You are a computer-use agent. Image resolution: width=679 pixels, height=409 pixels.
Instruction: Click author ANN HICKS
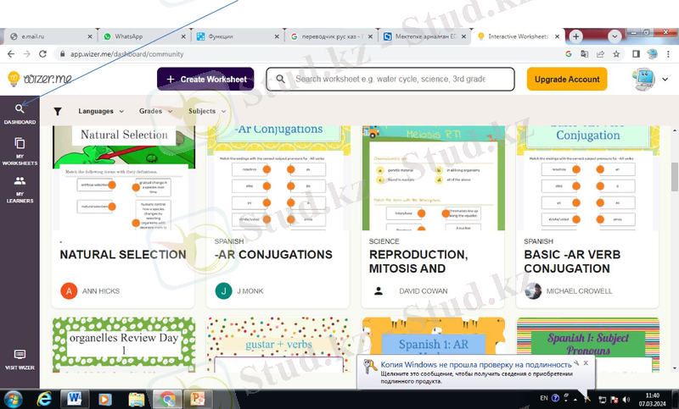pos(101,291)
